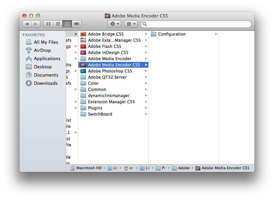Select the Adobe QT32 Server folder icon
The image size is (274, 199).
83,77
